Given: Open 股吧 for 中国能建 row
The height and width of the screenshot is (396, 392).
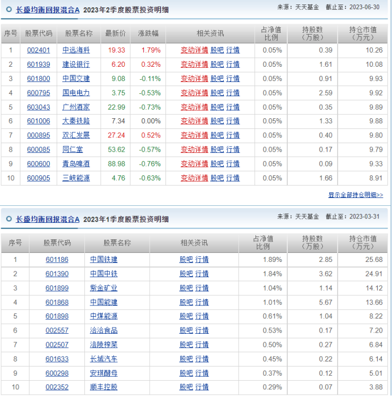Looking at the screenshot, I should pyautogui.click(x=186, y=303).
